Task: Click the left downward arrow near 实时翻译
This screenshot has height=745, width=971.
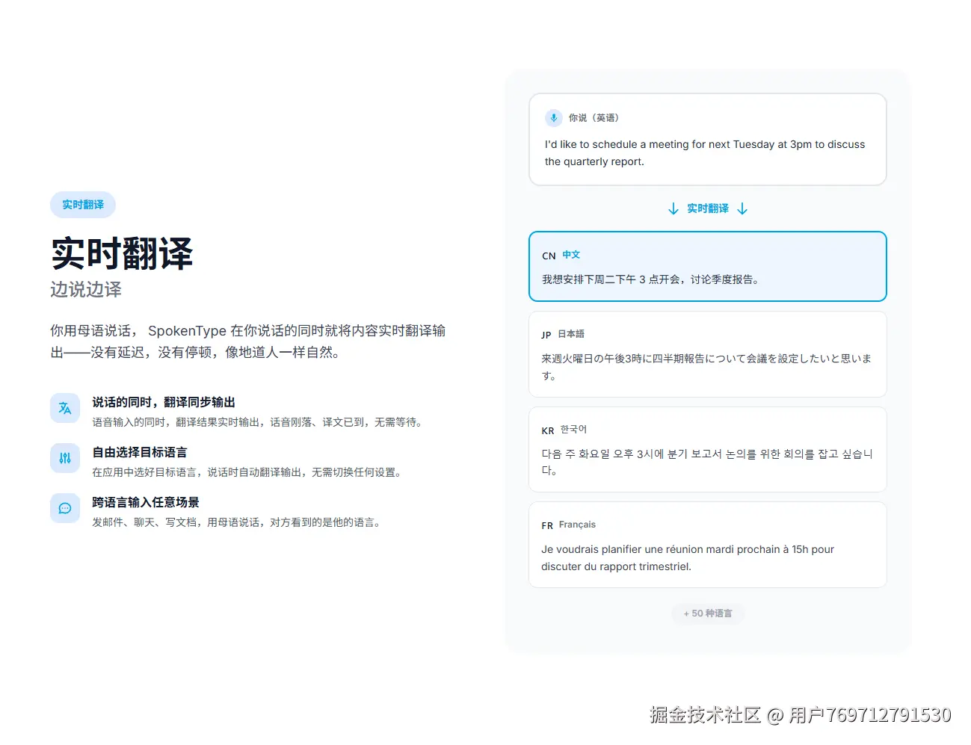Action: [x=673, y=208]
